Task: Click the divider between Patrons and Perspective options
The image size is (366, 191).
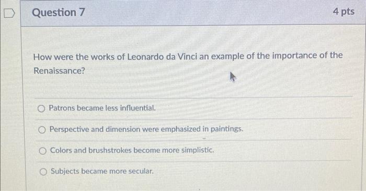Action: click(193, 119)
